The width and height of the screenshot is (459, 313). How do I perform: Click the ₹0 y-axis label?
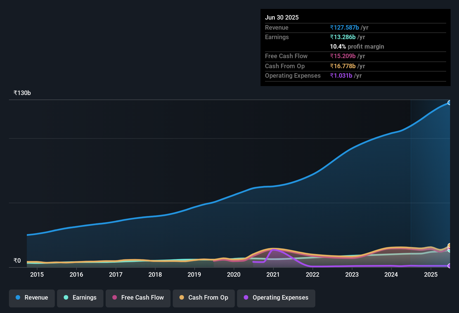[x=17, y=261]
